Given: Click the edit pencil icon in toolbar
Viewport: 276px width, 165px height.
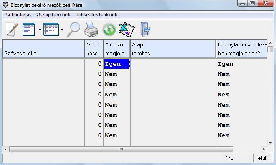Looking at the screenshot, I should coord(11,30).
